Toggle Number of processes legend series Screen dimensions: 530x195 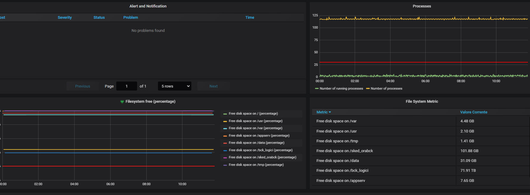pos(386,88)
